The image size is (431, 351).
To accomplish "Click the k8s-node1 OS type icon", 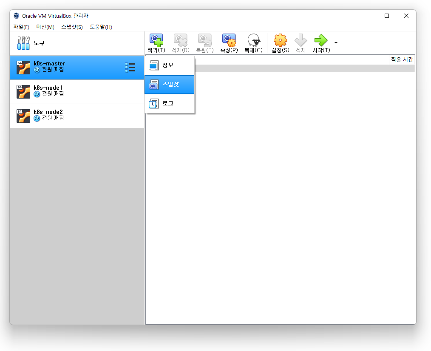I will point(23,92).
